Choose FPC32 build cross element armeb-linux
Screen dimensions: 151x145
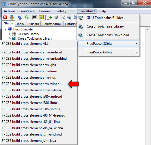38,90
